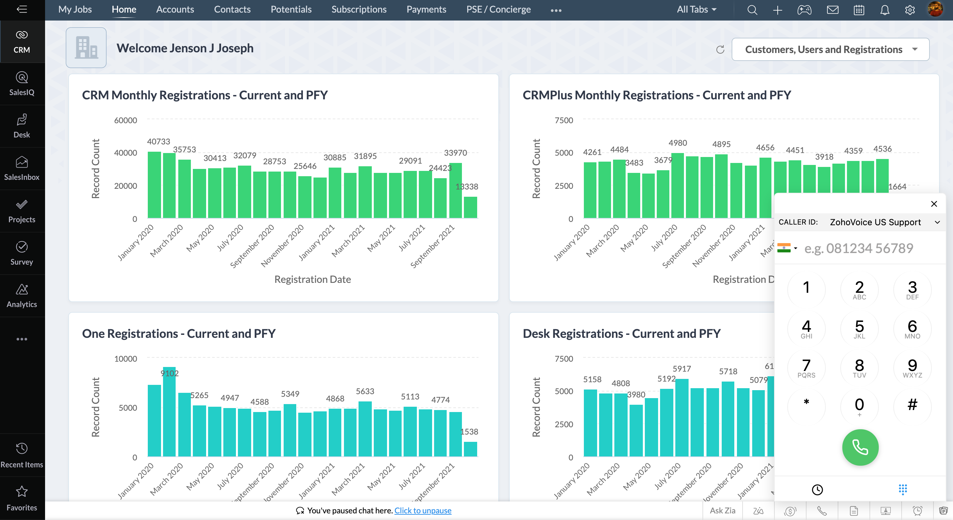The height and width of the screenshot is (520, 953).
Task: Click the 'Click to unpause' link
Action: coord(422,510)
